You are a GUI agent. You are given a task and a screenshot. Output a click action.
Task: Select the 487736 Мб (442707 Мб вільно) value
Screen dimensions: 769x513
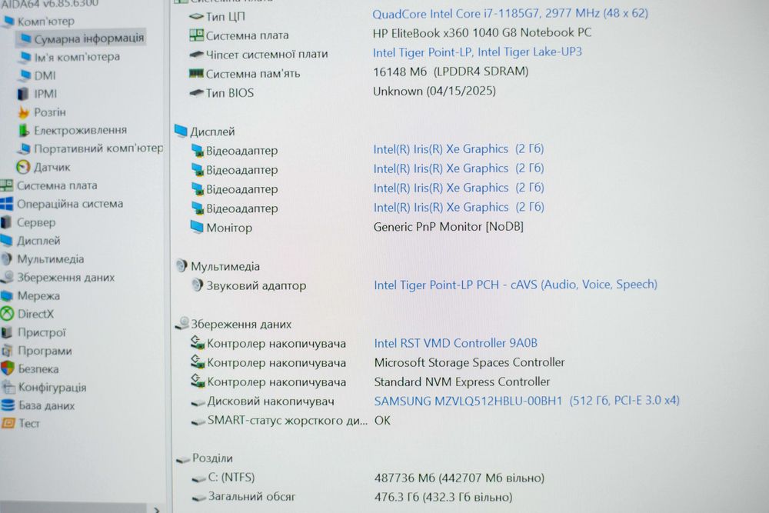(460, 478)
